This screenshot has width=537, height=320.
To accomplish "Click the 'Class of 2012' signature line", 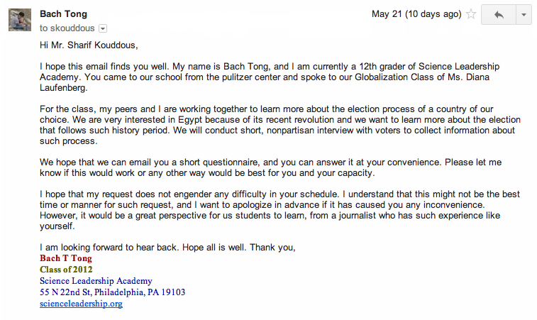I will click(x=66, y=270).
